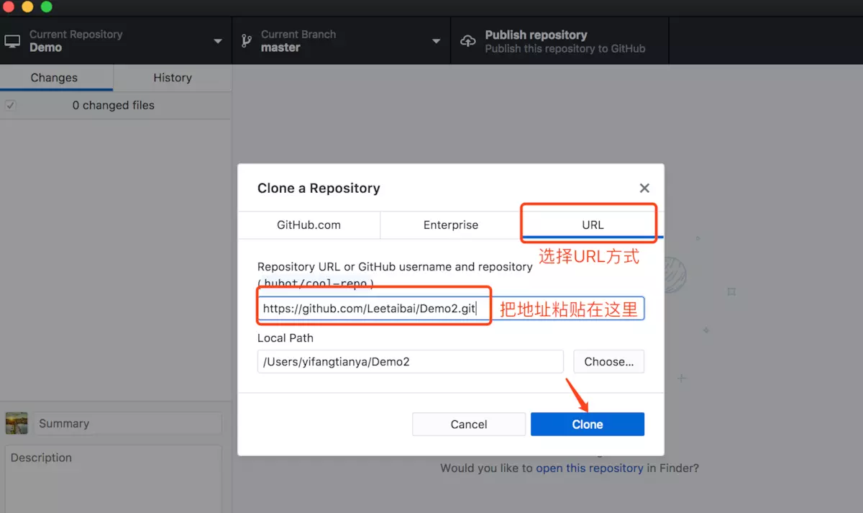Click the green macOS fullscreen button

click(x=47, y=7)
